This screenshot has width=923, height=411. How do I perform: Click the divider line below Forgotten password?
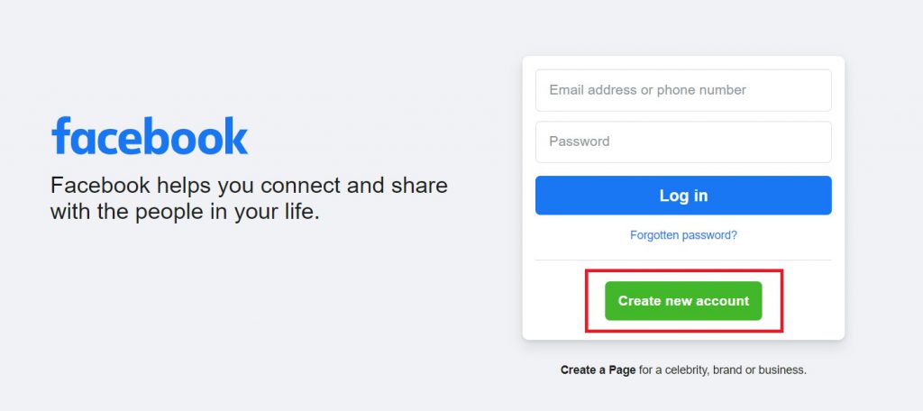[x=683, y=260]
